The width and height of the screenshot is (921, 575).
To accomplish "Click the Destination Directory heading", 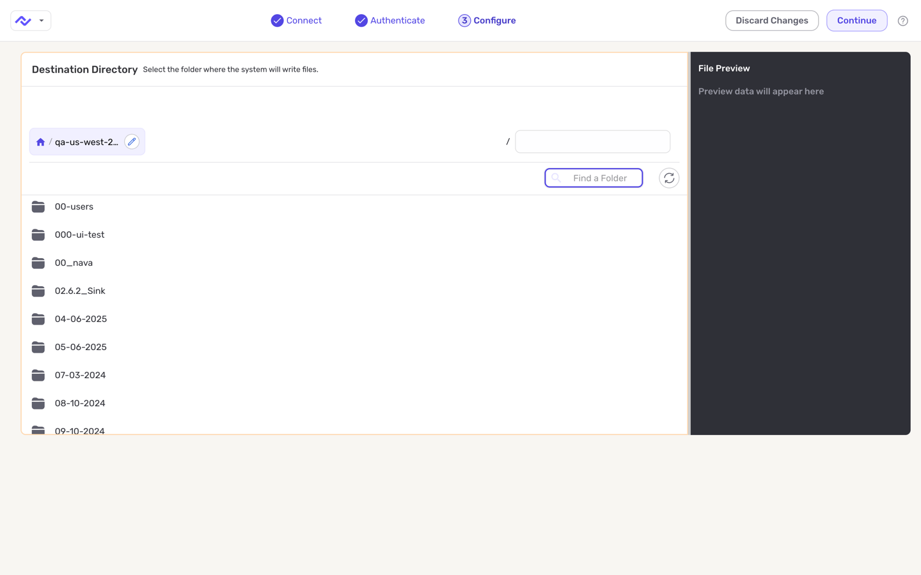I will point(84,70).
